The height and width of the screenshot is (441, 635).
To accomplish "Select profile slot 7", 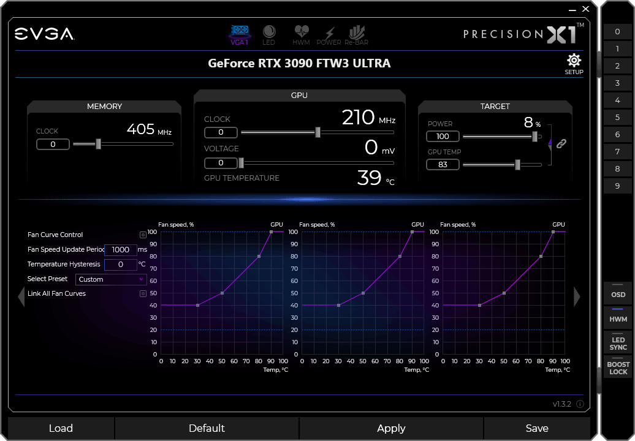I will point(617,152).
